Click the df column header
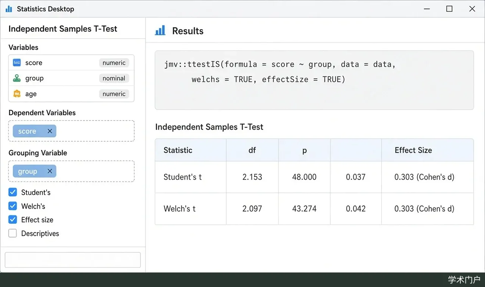This screenshot has height=287, width=485. 252,150
